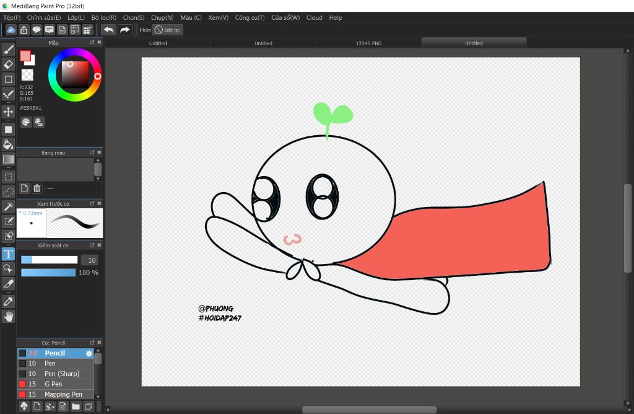Screen dimensions: 634x414
Task: Select the Hand tool
Action: coord(8,317)
